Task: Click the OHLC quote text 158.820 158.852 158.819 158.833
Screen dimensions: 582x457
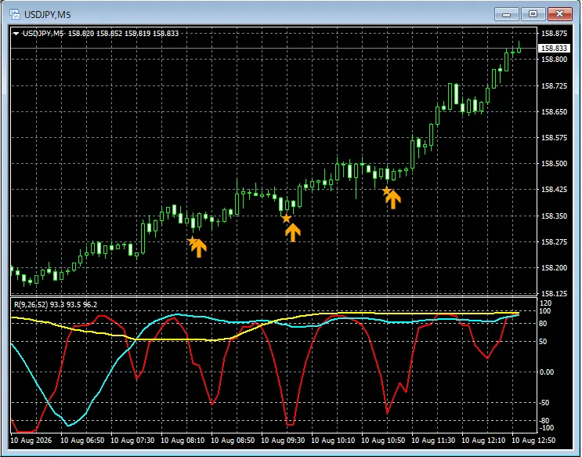Action: pos(123,34)
